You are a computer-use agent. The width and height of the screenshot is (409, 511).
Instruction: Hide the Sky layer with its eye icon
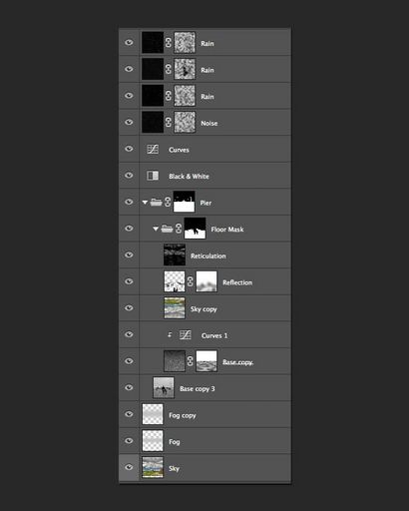(129, 467)
